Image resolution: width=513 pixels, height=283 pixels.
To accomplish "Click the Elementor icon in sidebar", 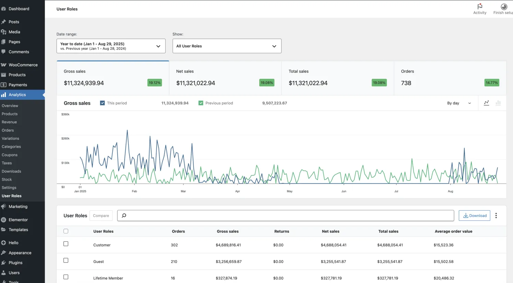I will (4, 220).
